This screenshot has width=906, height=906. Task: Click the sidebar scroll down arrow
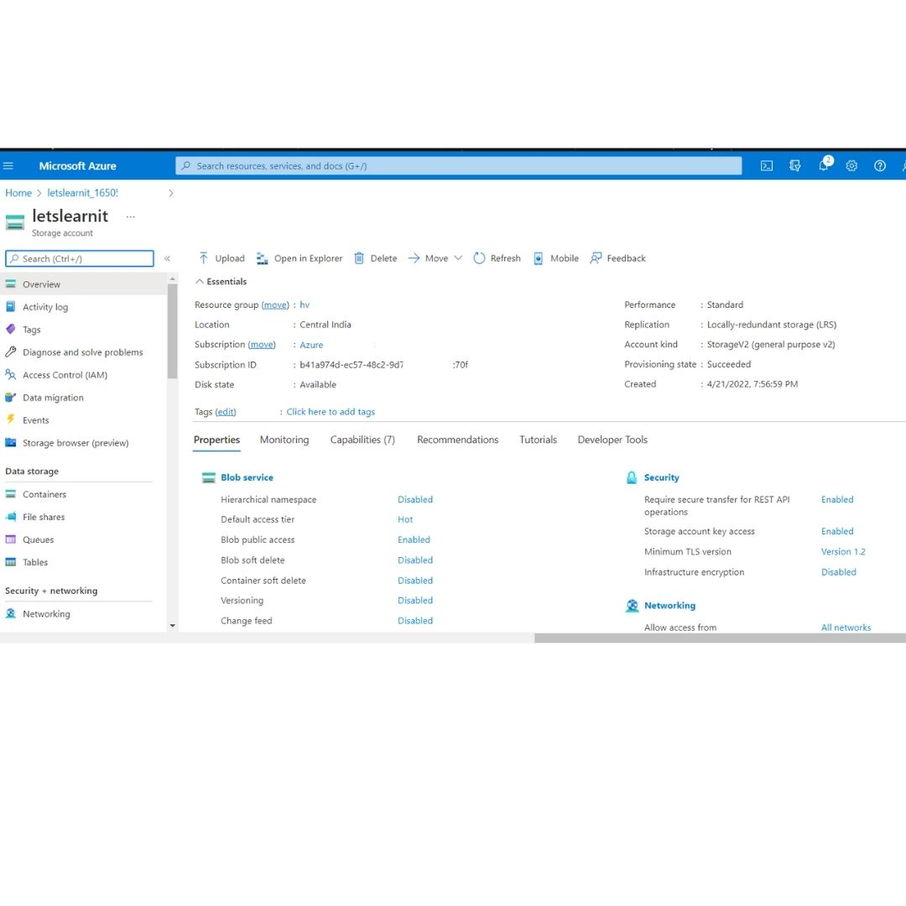[172, 626]
